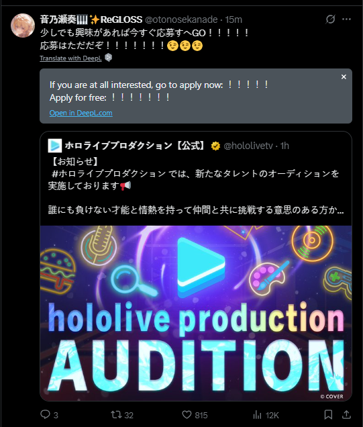
Task: Follow the Open in DeepL.com link
Action: point(81,113)
